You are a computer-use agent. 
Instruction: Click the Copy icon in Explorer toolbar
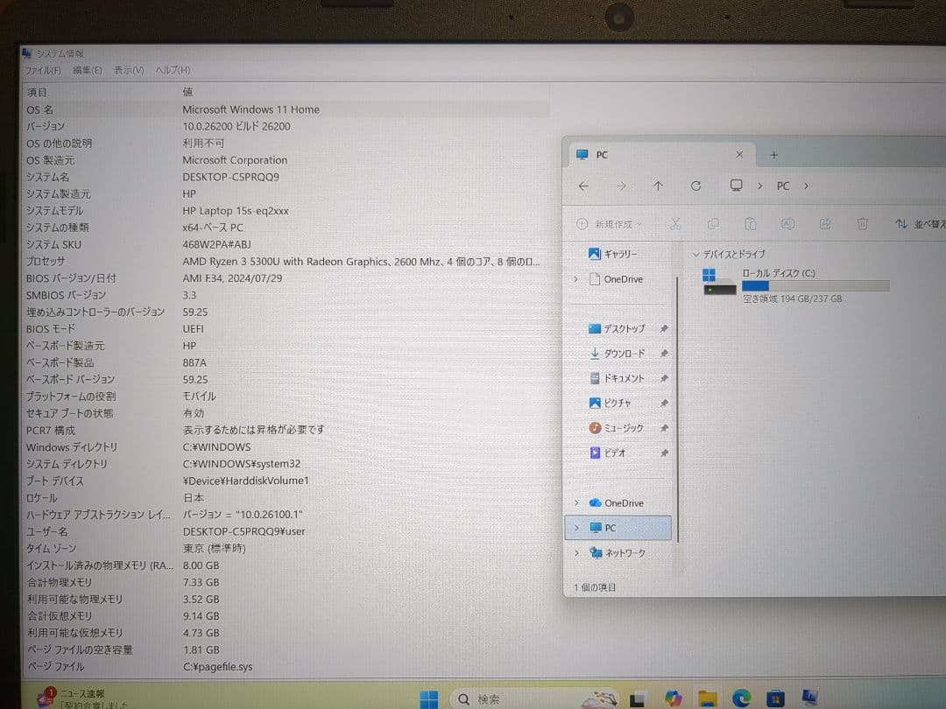[713, 224]
